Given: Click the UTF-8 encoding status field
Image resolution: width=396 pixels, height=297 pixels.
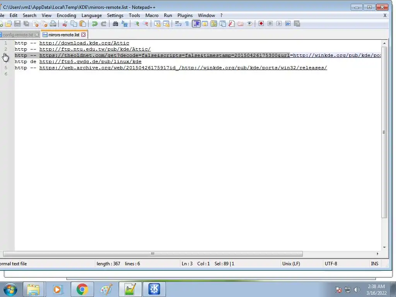Looking at the screenshot, I should [331, 264].
